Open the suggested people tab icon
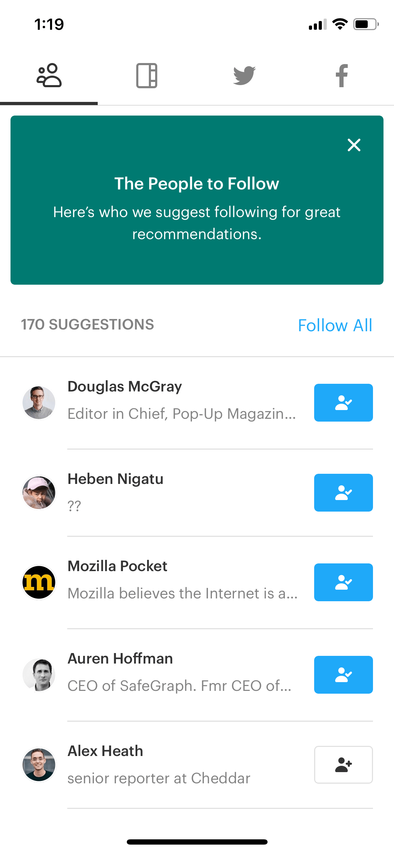The height and width of the screenshot is (853, 394). point(49,75)
